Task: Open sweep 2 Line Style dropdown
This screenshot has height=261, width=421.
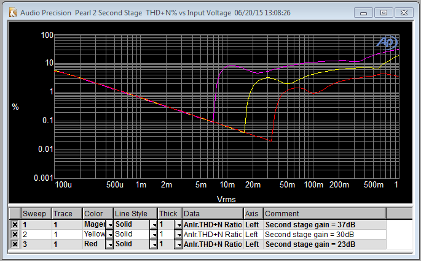Action: coord(154,235)
